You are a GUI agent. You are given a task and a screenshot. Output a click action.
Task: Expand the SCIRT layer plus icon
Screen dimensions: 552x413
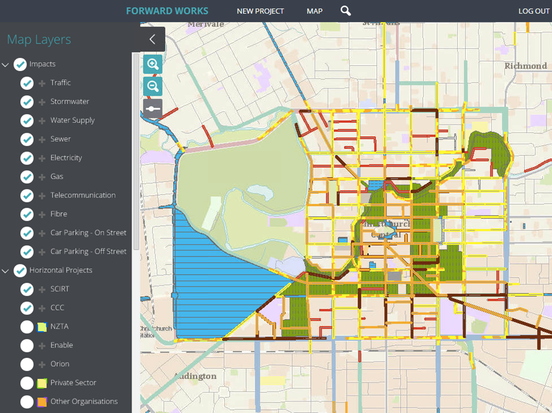[x=42, y=289]
